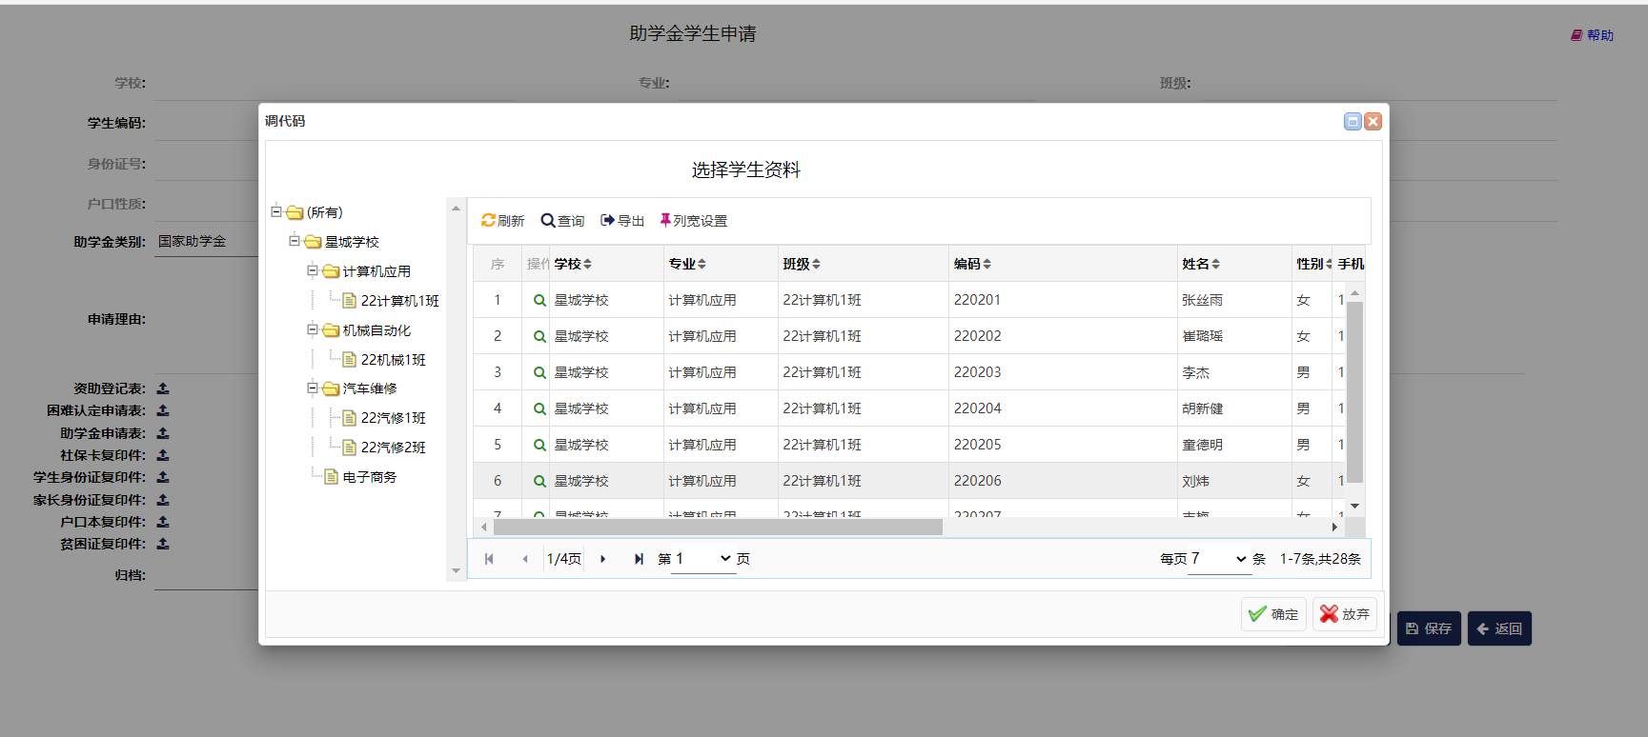This screenshot has height=737, width=1648.
Task: Upload file for 社保卡复印件
Action: 163,455
